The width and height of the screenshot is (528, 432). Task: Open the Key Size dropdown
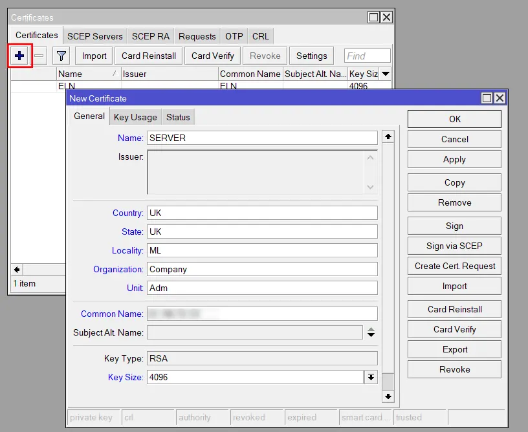(371, 377)
